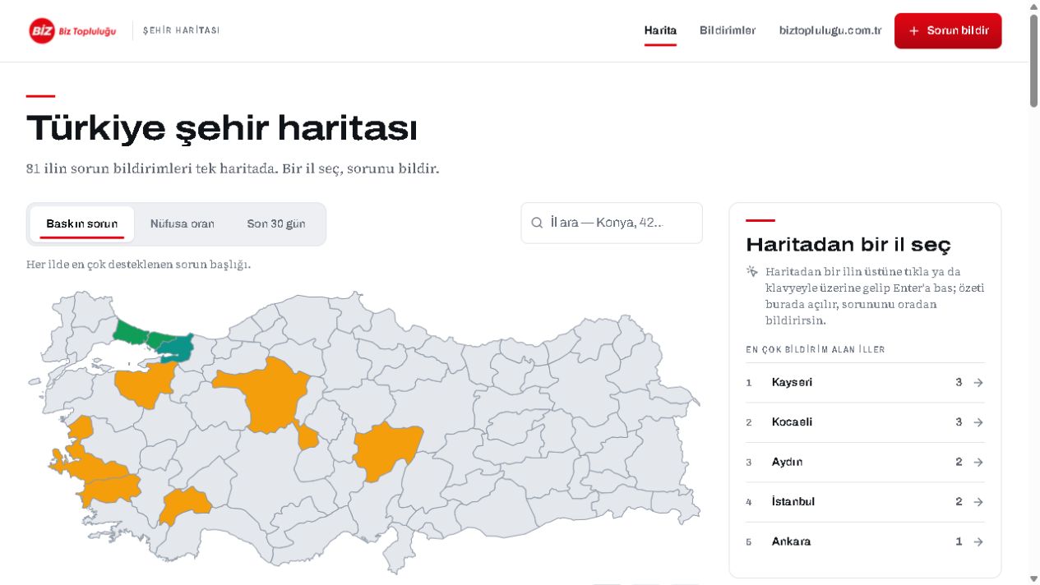Focus the İl ara search field
Viewport: 1040px width, 585px height.
tap(612, 223)
